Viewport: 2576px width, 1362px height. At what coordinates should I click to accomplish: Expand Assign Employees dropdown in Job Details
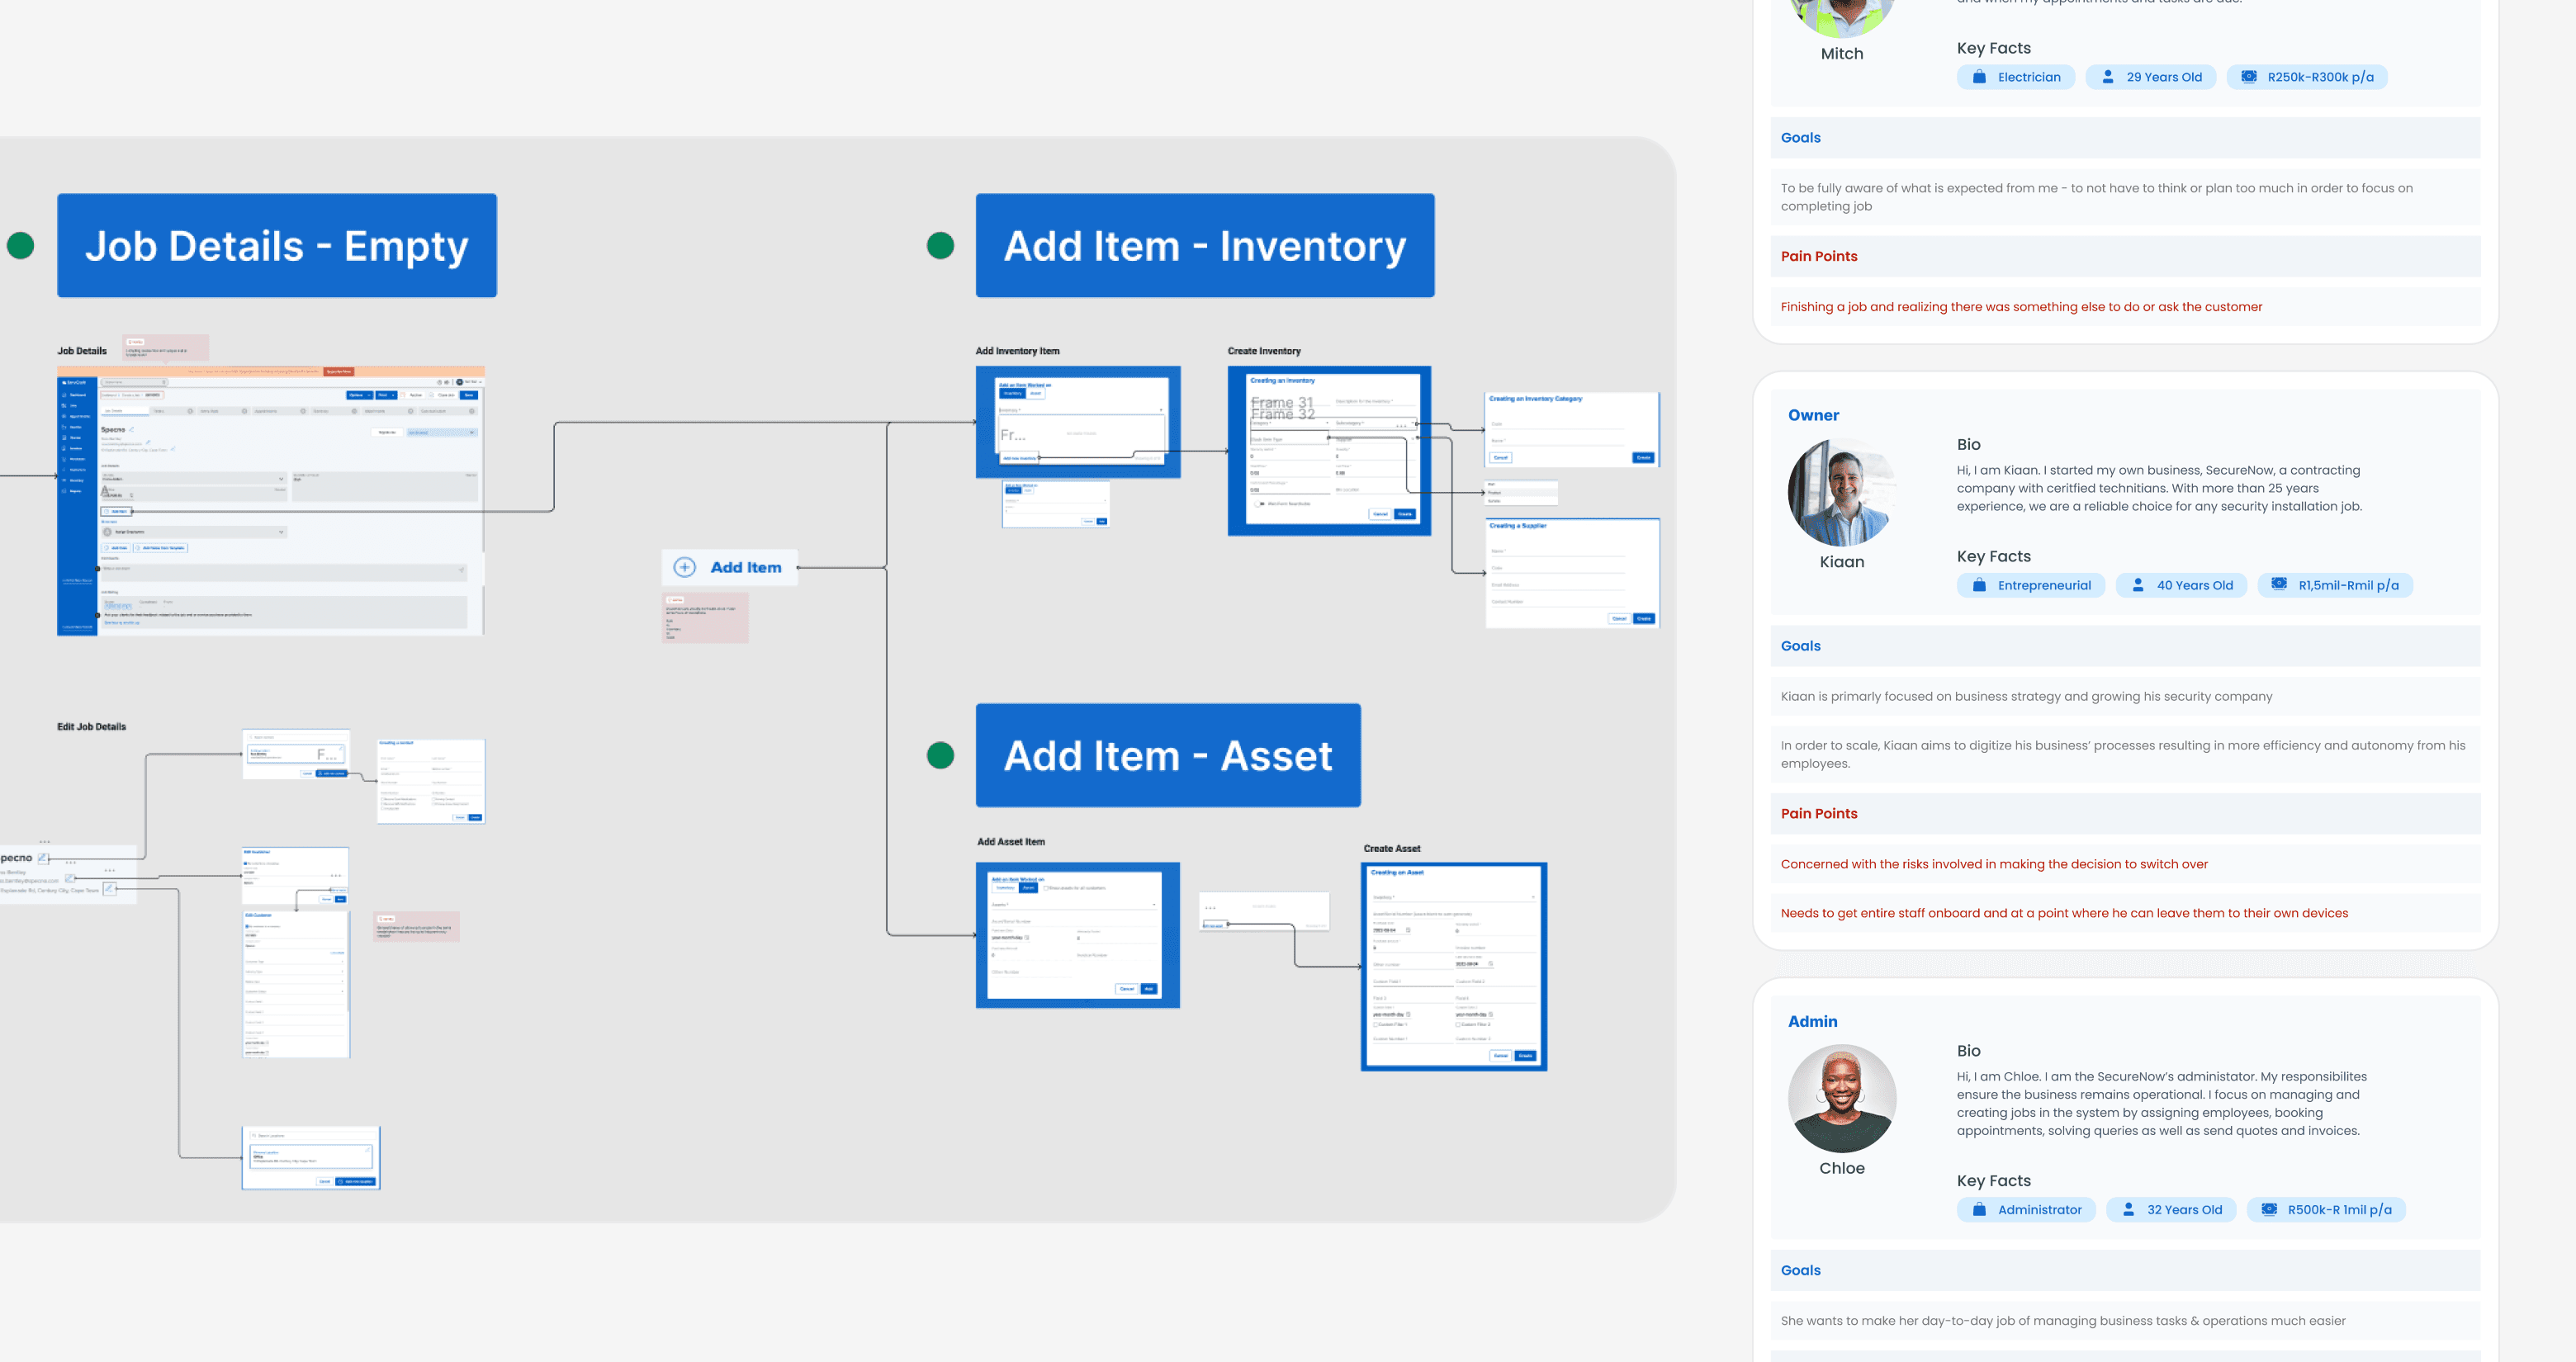[x=281, y=532]
